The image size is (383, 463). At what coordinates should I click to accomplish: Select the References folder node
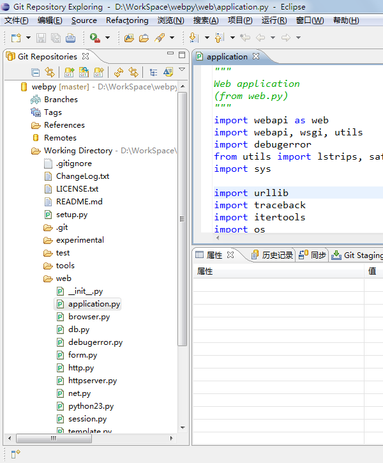pos(58,125)
